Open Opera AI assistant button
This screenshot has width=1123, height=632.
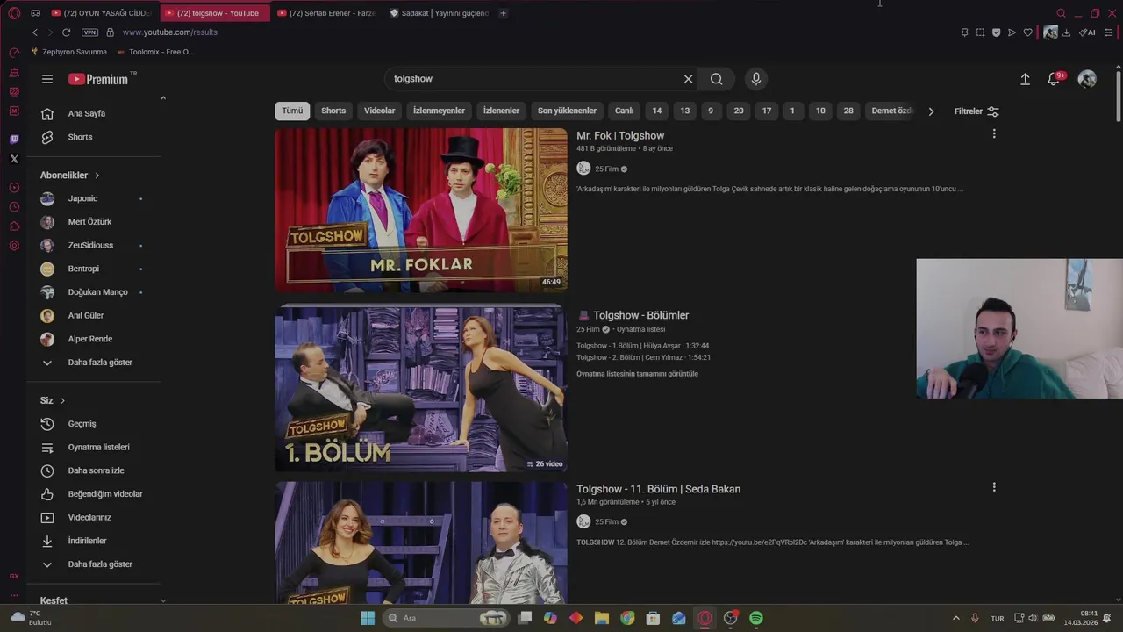(1087, 32)
